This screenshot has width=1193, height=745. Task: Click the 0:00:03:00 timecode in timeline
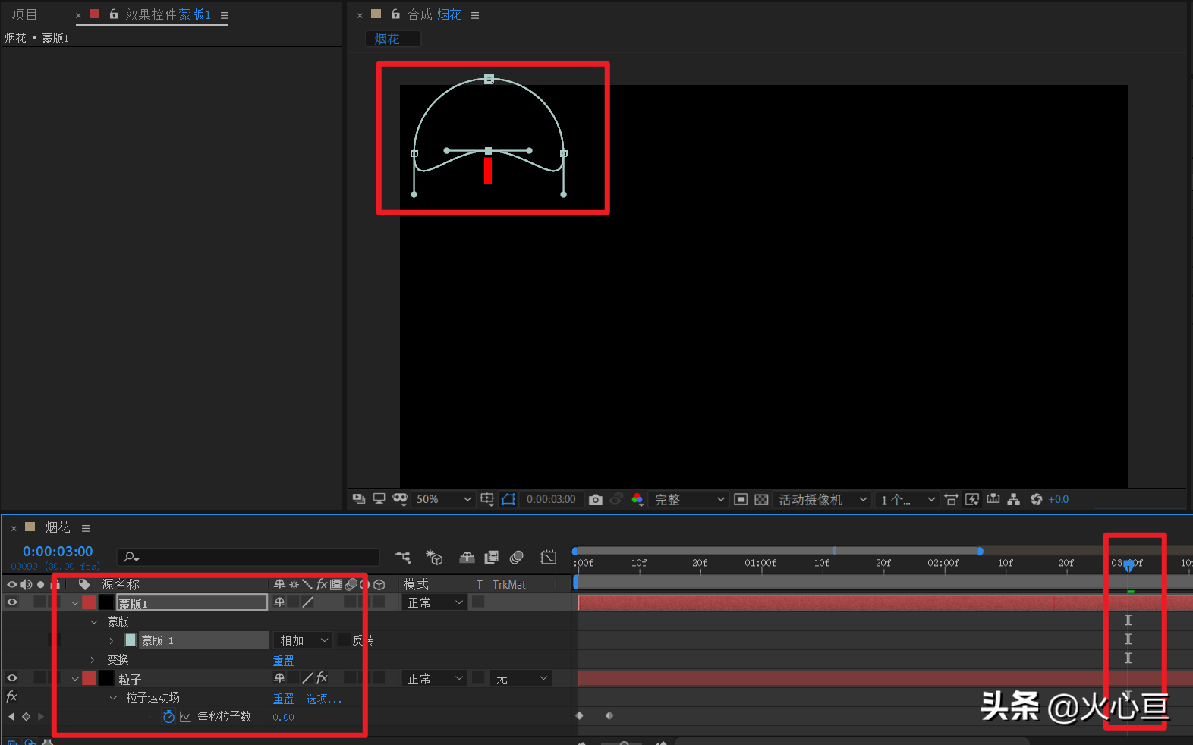coord(58,552)
